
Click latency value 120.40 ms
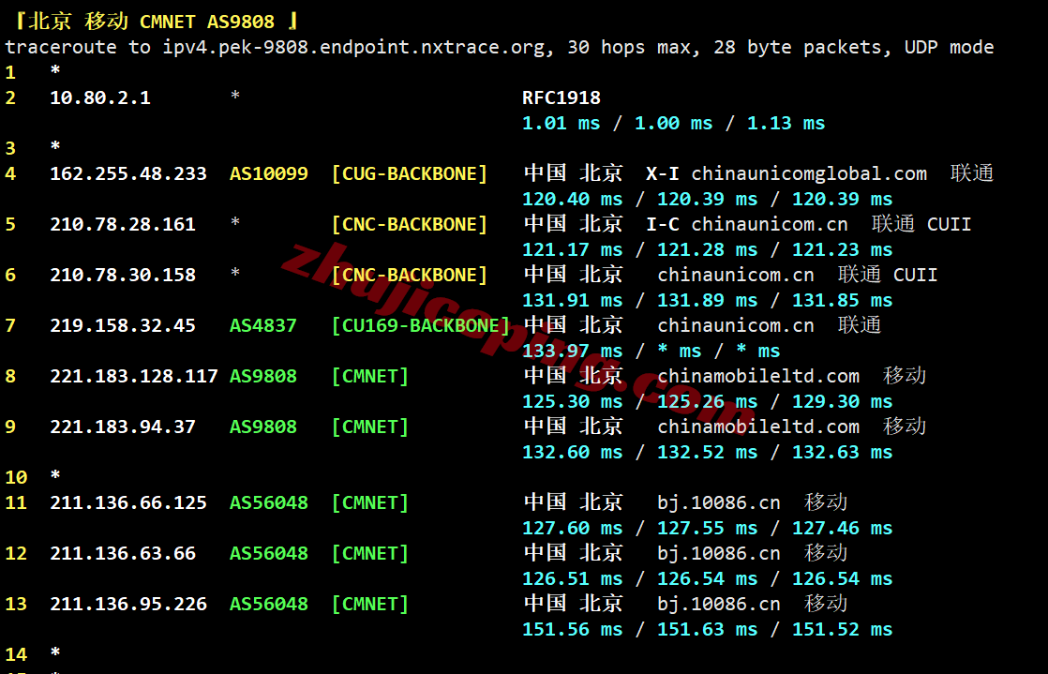572,200
